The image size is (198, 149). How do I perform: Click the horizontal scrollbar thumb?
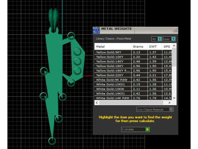131,103
